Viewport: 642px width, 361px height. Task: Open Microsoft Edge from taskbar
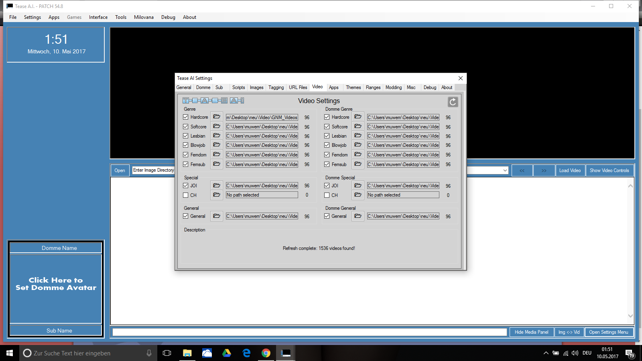click(246, 353)
